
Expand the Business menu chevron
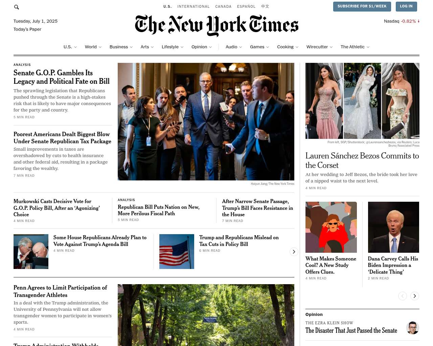131,47
